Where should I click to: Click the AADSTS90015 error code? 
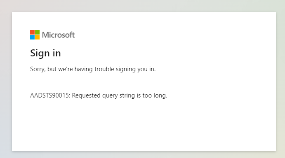tap(50, 95)
